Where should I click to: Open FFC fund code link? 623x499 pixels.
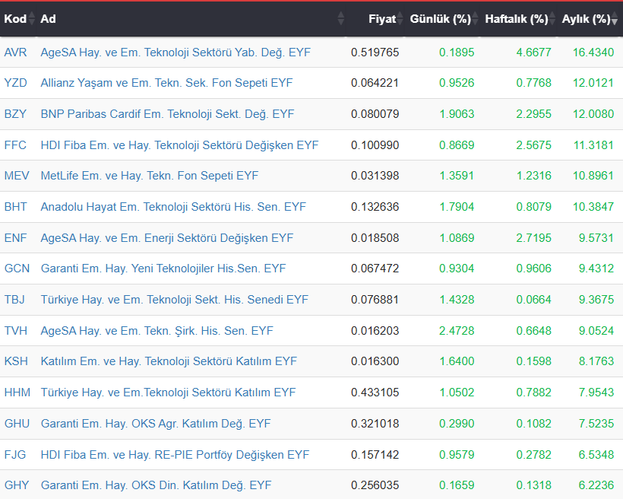(x=15, y=145)
